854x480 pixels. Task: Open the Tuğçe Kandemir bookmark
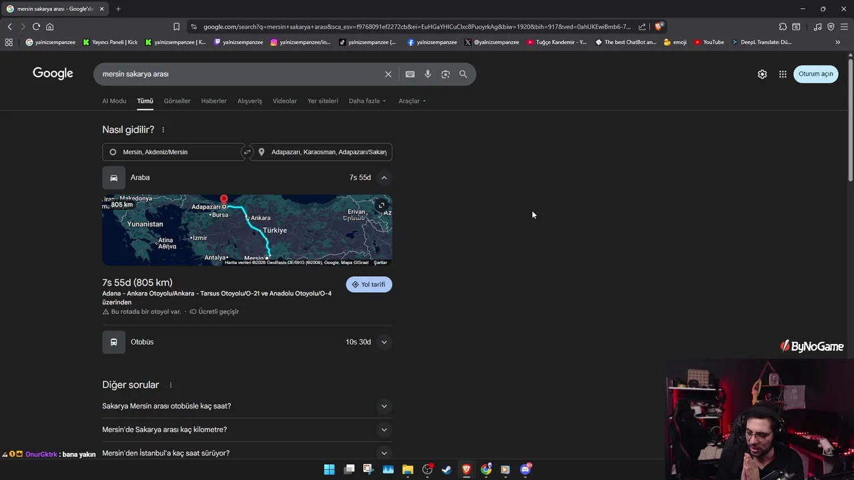click(x=556, y=42)
